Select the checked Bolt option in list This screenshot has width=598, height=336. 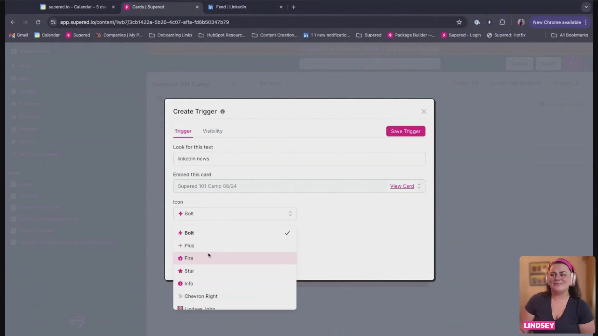point(235,233)
